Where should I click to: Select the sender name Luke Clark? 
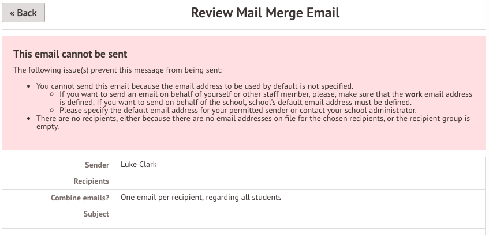[139, 165]
